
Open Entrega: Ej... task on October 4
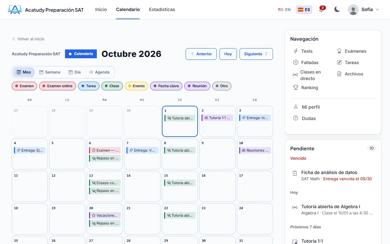(x=30, y=150)
